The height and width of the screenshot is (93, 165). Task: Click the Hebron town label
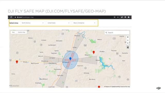point(100,40)
